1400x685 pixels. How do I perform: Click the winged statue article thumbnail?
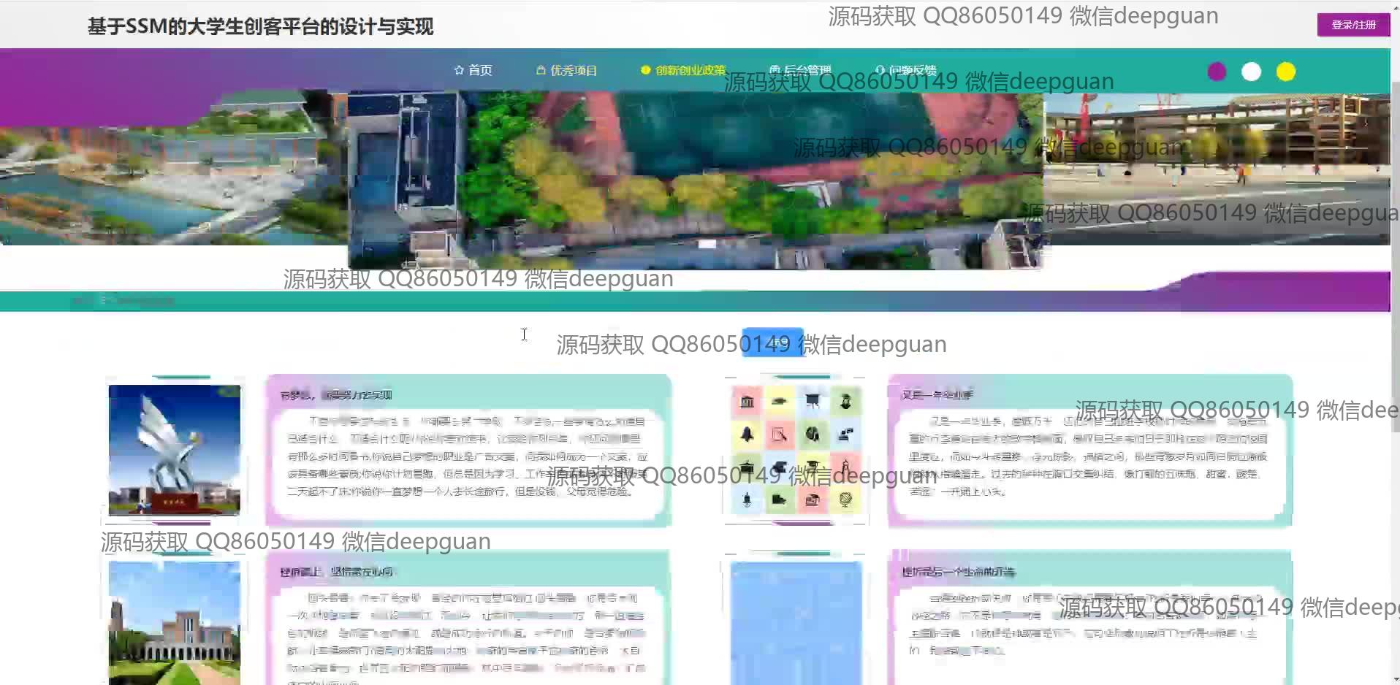175,450
